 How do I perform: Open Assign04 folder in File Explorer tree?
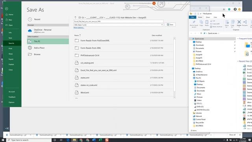coord(199,54)
